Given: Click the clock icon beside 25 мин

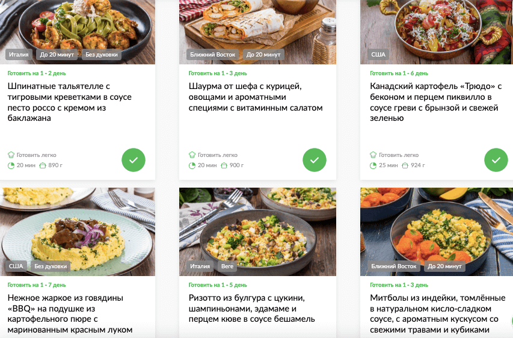Looking at the screenshot, I should coord(373,165).
